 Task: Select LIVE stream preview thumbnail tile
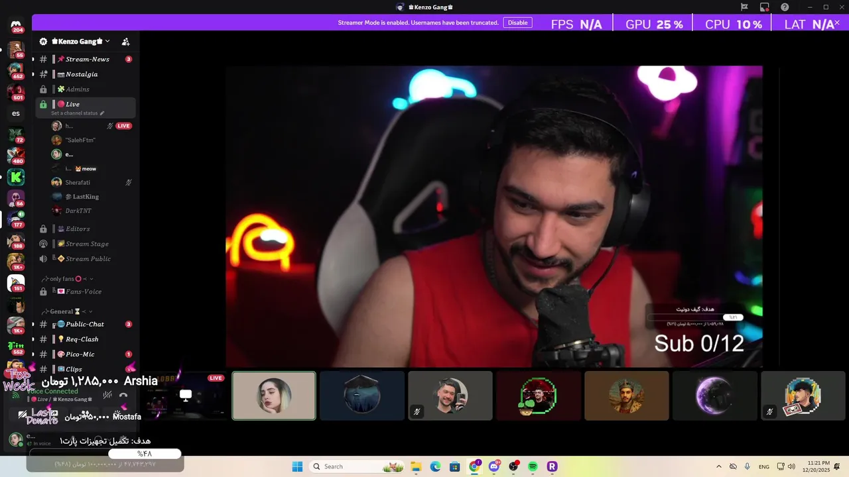coord(185,396)
